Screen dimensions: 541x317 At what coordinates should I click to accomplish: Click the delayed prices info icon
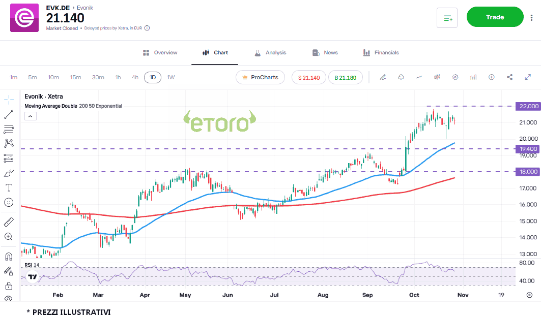147,28
